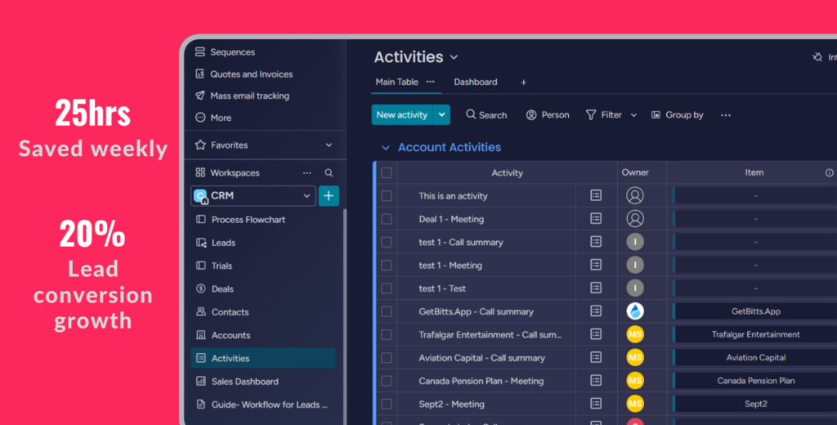Open the New activity dropdown arrow
This screenshot has height=425, width=837.
pyautogui.click(x=442, y=115)
